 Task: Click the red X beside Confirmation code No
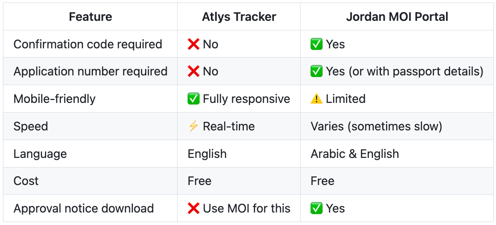point(193,44)
